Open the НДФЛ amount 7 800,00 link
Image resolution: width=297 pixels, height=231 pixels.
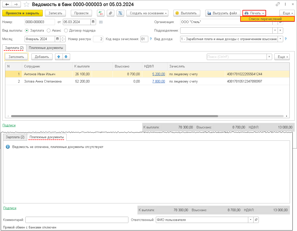coord(159,81)
